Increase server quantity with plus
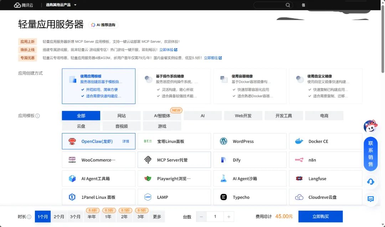385x227 pixels. [229, 217]
